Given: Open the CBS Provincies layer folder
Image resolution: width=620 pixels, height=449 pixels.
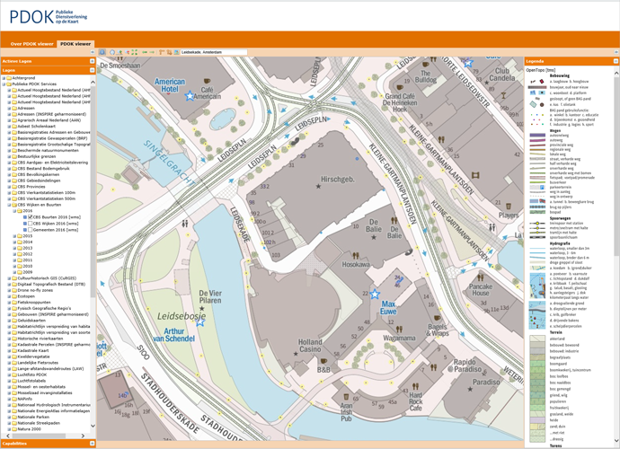Looking at the screenshot, I should (14, 187).
